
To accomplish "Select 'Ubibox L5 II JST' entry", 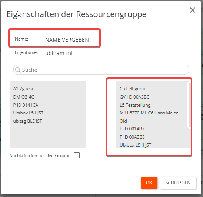I will point(135,145).
